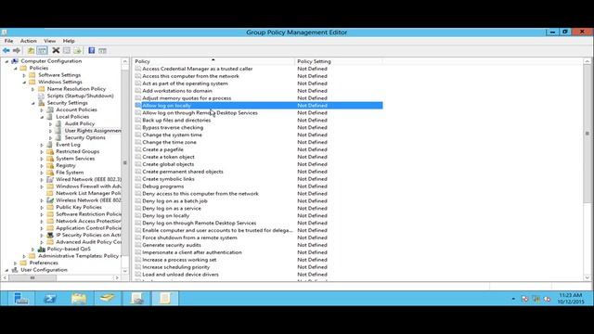Click console tree horizontal scroll right arrow
Viewport: 594px width, 334px height.
117,278
